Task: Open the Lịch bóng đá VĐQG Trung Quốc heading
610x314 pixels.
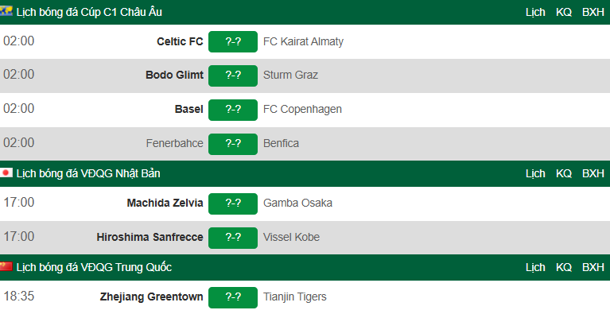Action: point(94,267)
